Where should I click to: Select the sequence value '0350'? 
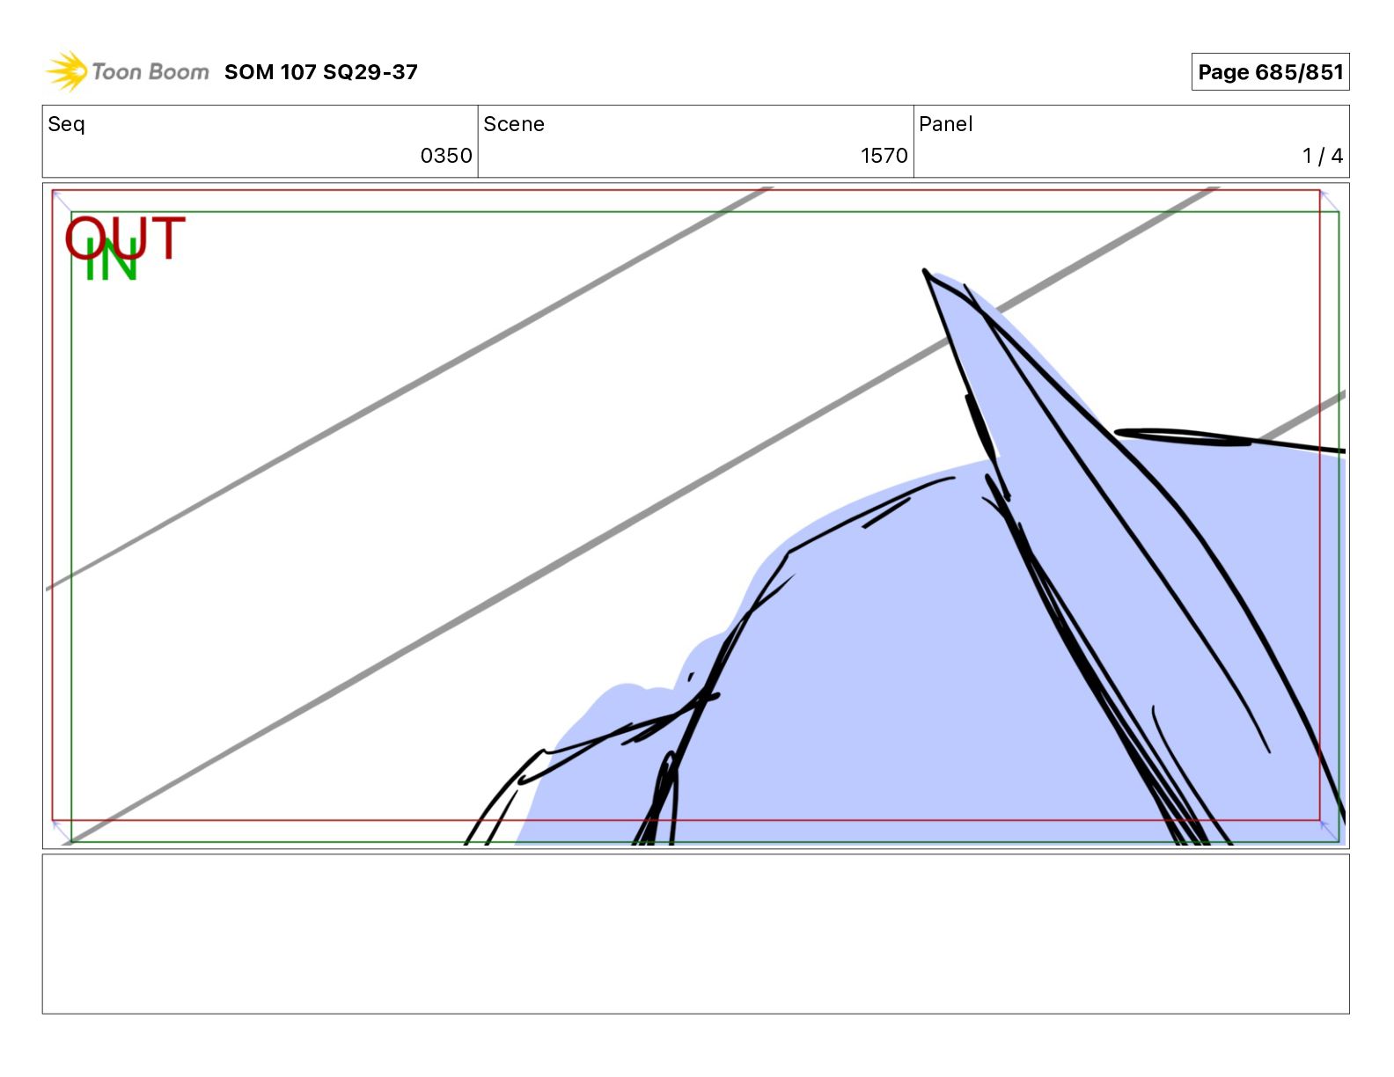click(x=446, y=156)
